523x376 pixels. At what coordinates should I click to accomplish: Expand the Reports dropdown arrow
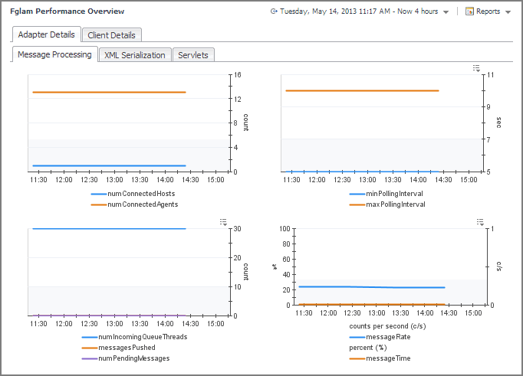[x=508, y=12]
